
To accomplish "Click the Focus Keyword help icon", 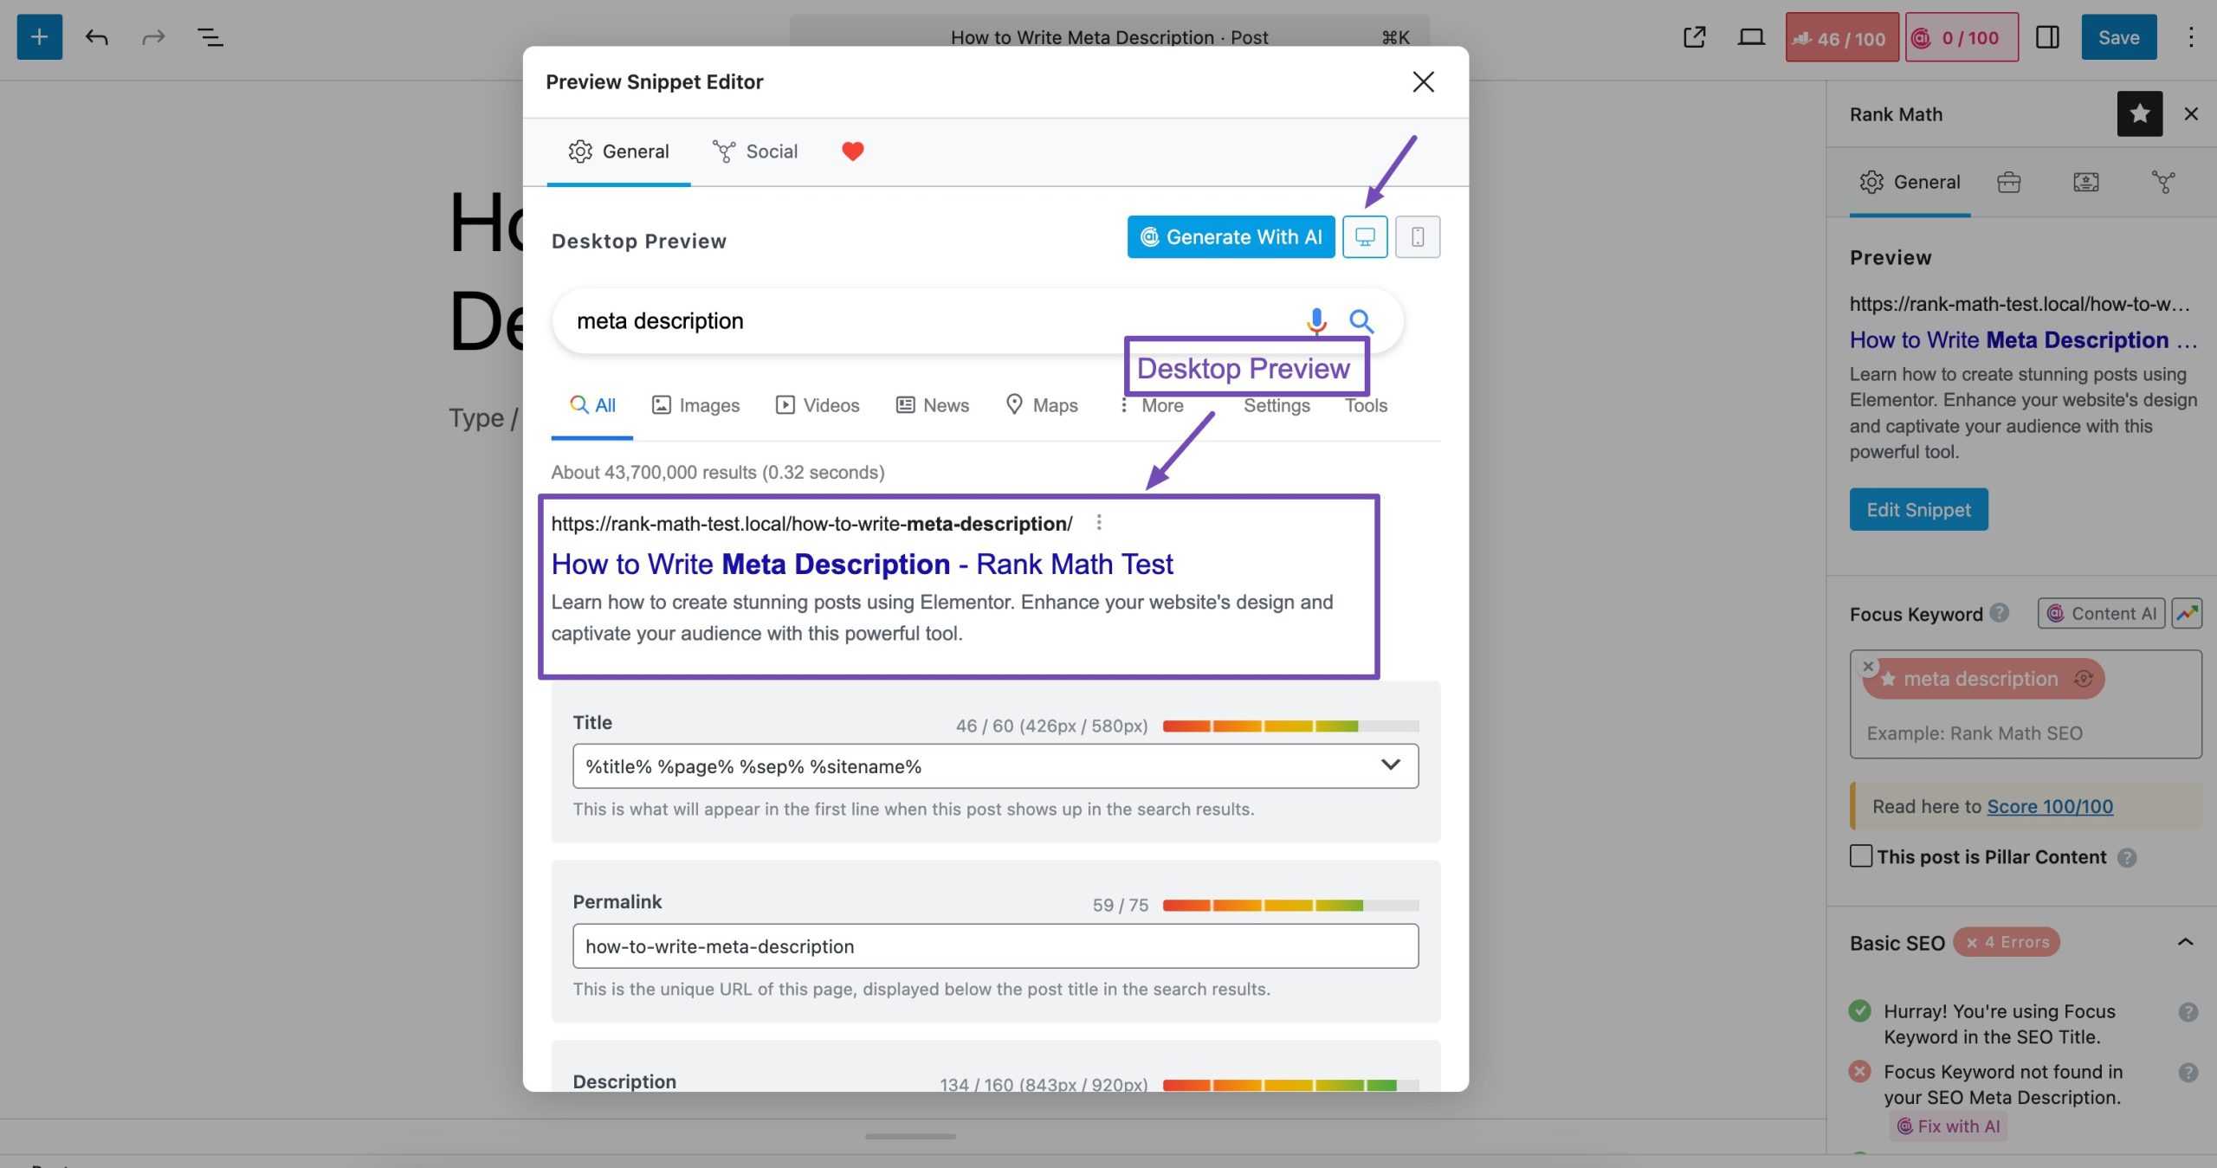I will coord(1999,613).
